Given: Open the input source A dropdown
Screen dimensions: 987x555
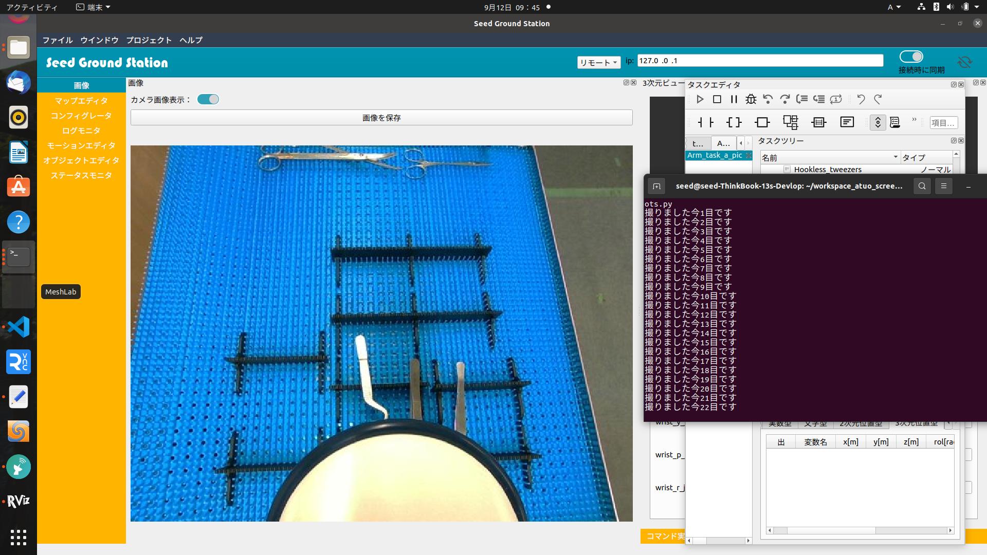Looking at the screenshot, I should (894, 7).
